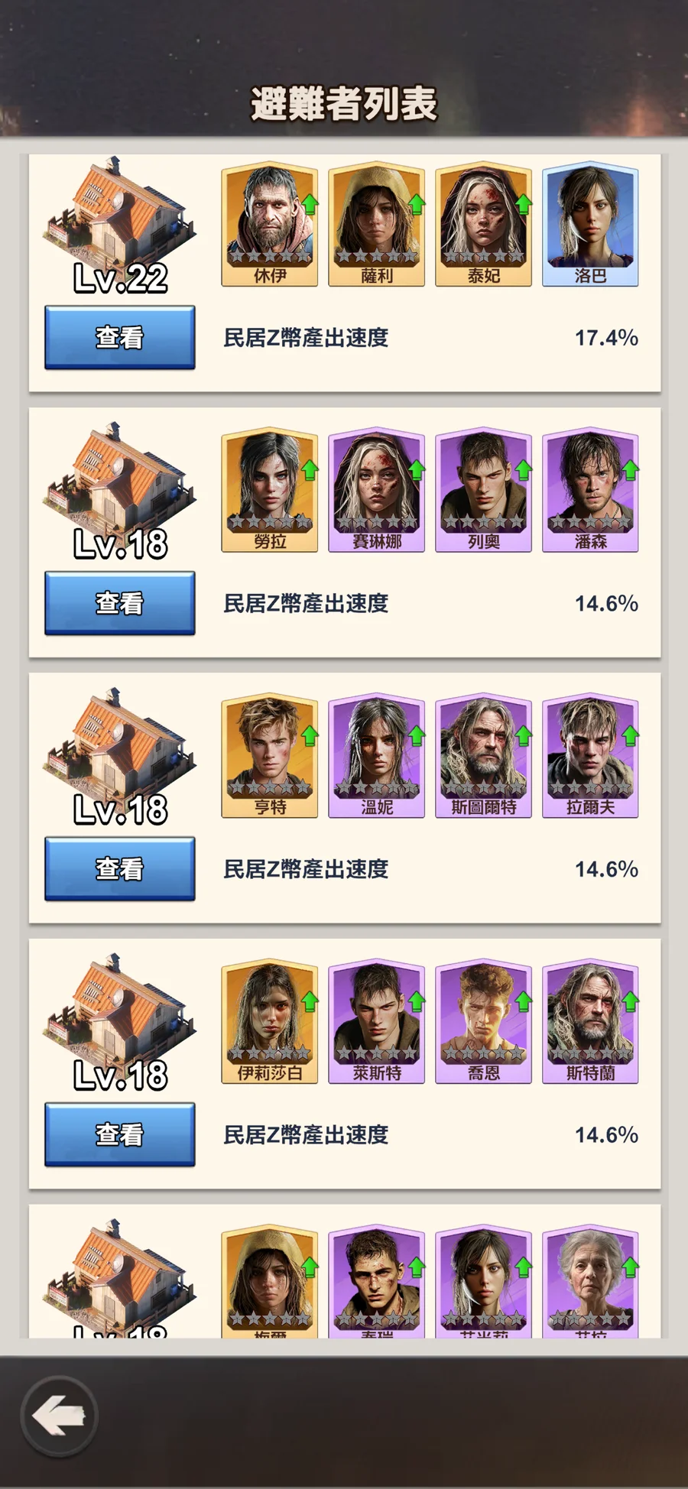The height and width of the screenshot is (1489, 688).
Task: Select survivor card 賽琳娜
Action: pos(376,489)
